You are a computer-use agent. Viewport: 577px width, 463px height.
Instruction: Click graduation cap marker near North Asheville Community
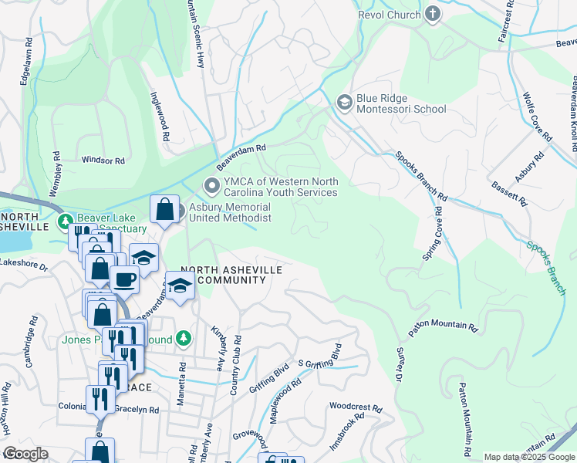pos(180,288)
